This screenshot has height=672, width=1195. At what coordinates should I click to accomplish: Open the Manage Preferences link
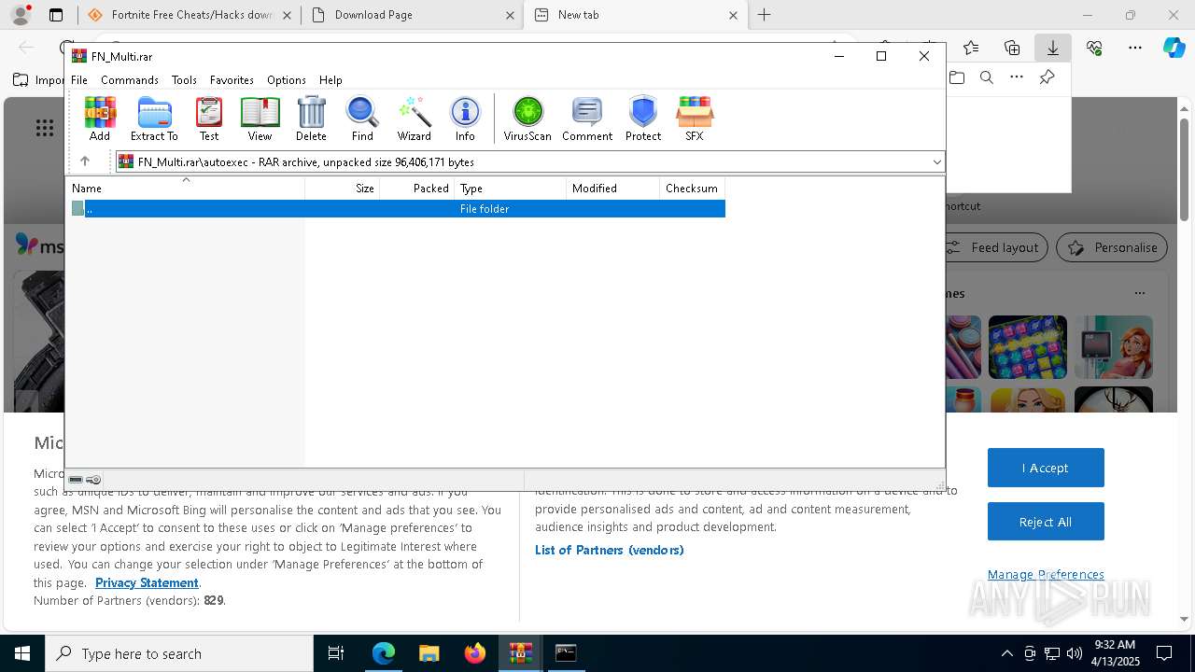click(x=1046, y=574)
